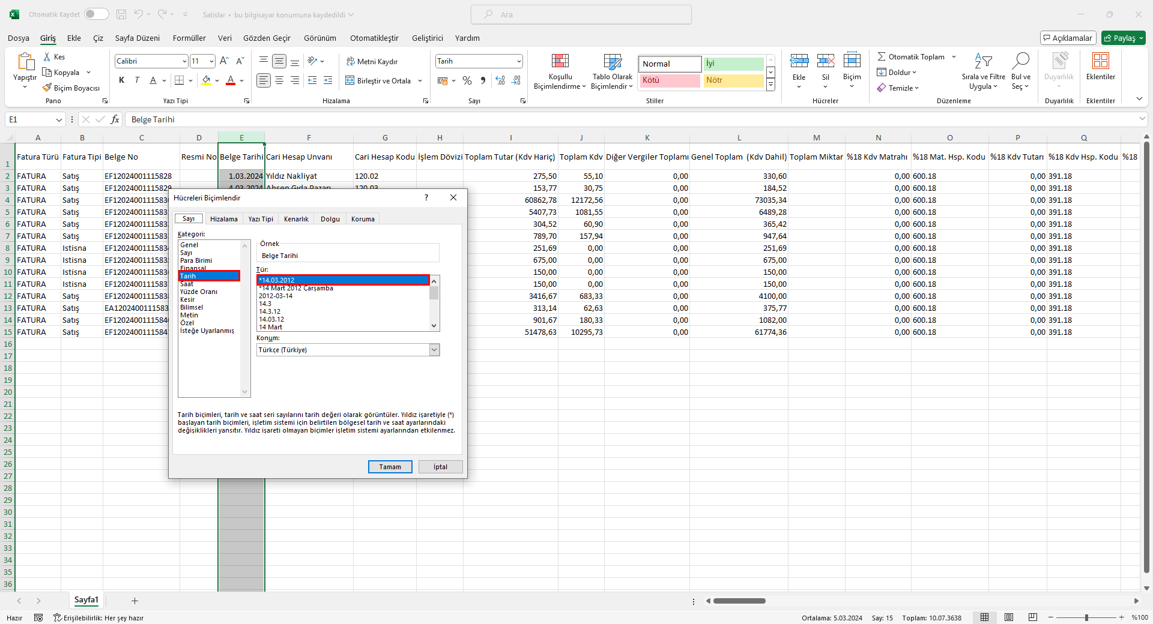Viewport: 1153px width, 624px height.
Task: Switch to the Dolgu dialog tab
Action: (330, 219)
